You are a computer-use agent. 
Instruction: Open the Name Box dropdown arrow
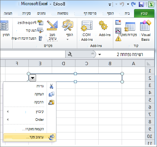pyautogui.click(x=100, y=55)
